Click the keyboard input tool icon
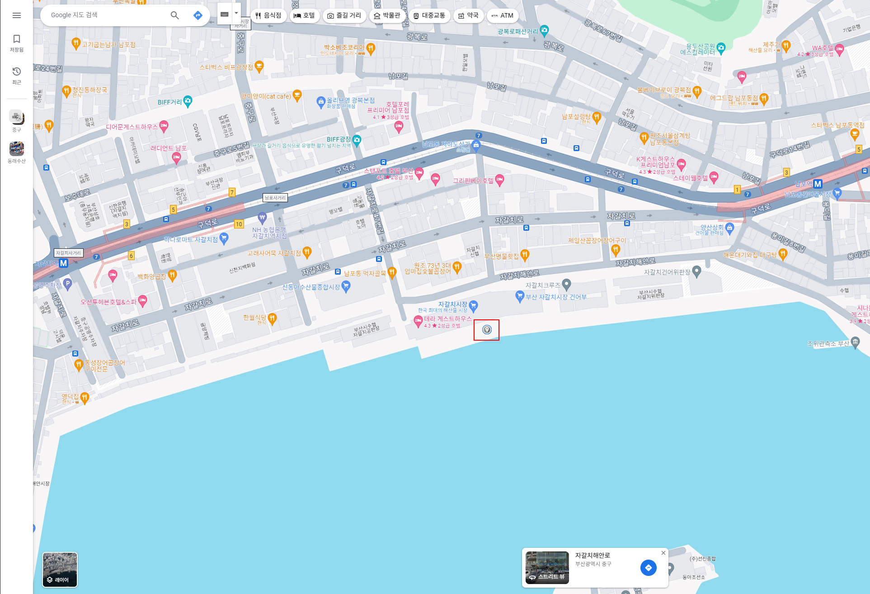 [225, 14]
